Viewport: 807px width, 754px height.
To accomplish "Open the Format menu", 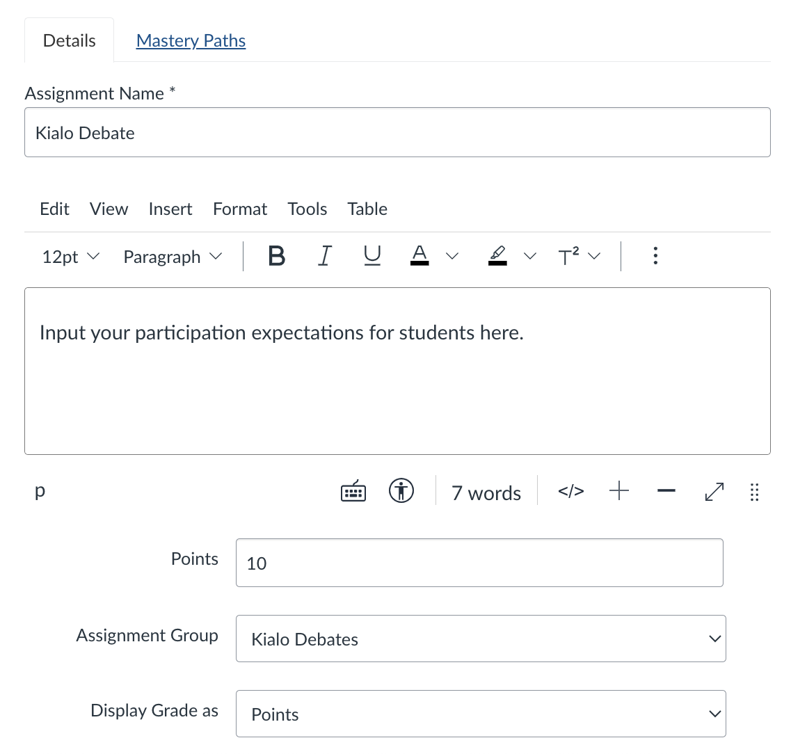I will pyautogui.click(x=240, y=209).
